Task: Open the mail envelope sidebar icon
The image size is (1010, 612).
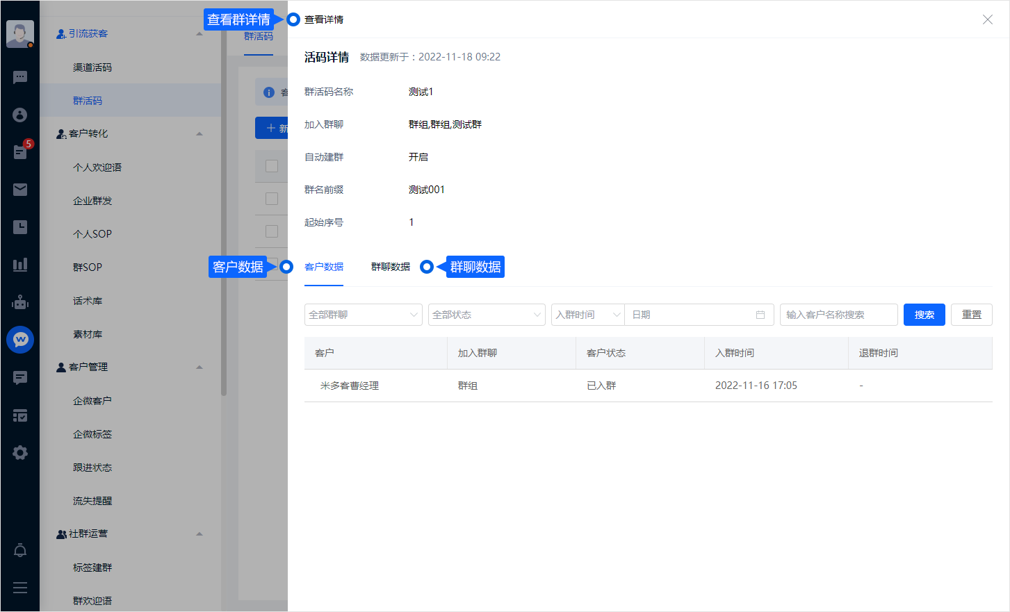Action: (x=20, y=190)
